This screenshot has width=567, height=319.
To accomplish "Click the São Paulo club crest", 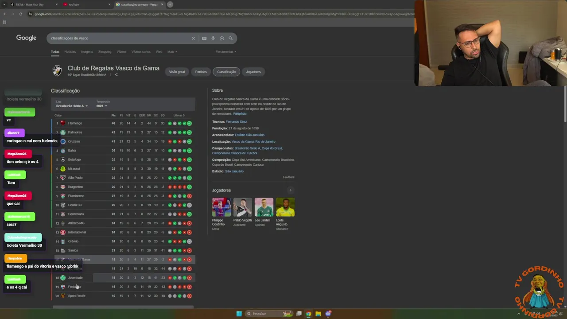I will point(63,178).
